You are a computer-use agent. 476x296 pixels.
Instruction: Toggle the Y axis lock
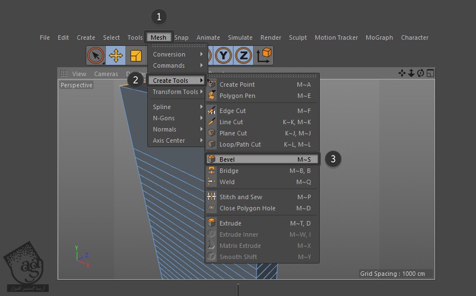point(224,55)
